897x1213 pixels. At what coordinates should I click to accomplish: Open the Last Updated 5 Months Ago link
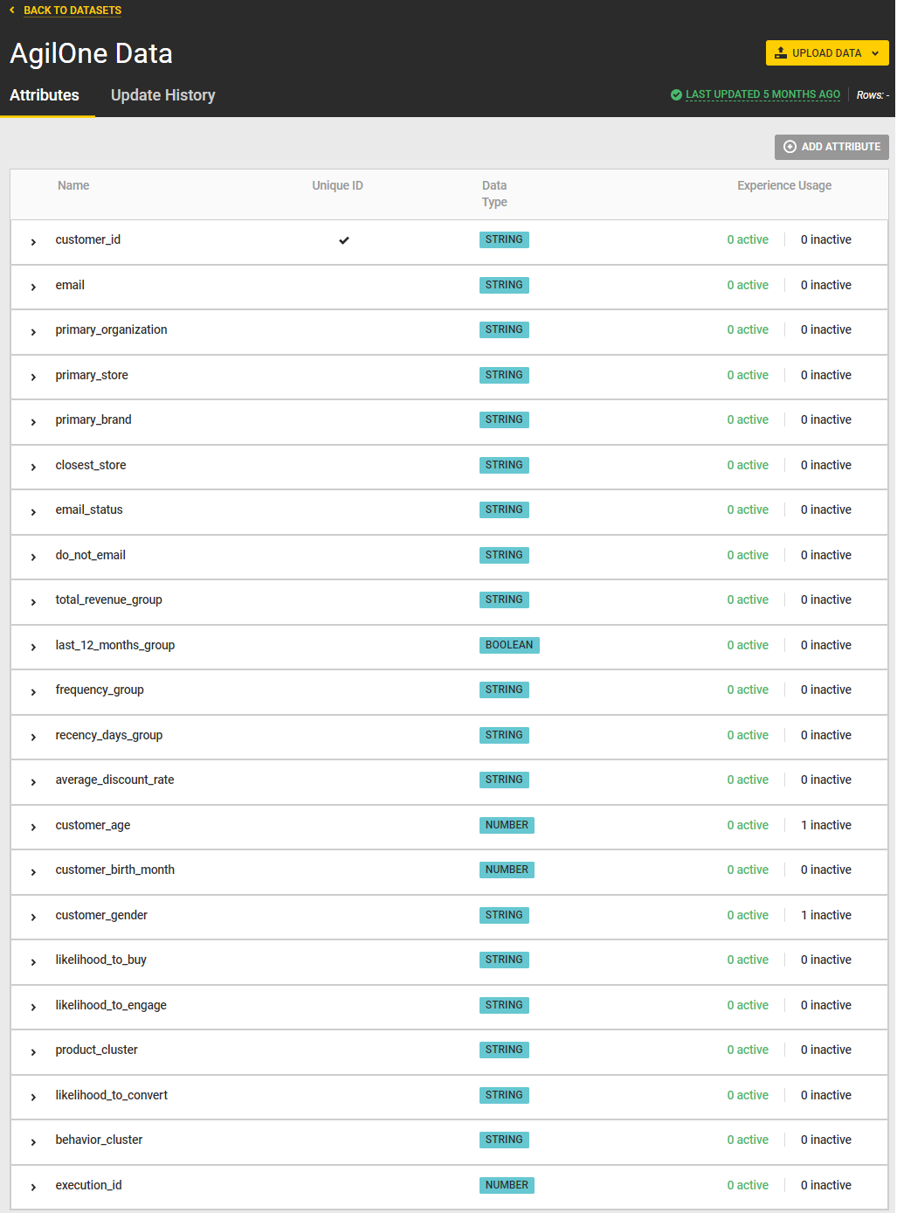(x=762, y=94)
